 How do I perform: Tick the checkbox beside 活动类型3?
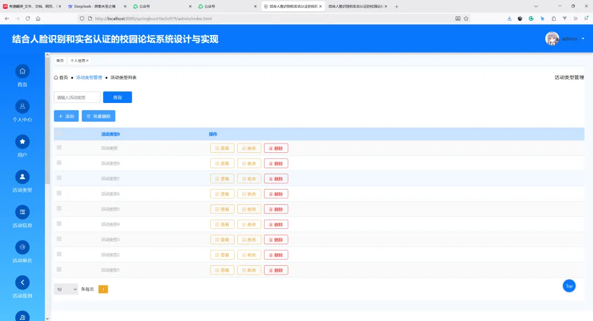point(59,239)
